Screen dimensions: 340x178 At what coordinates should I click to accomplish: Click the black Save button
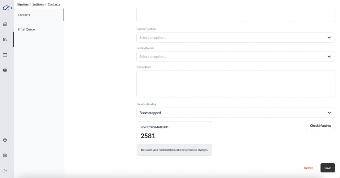[x=328, y=168]
